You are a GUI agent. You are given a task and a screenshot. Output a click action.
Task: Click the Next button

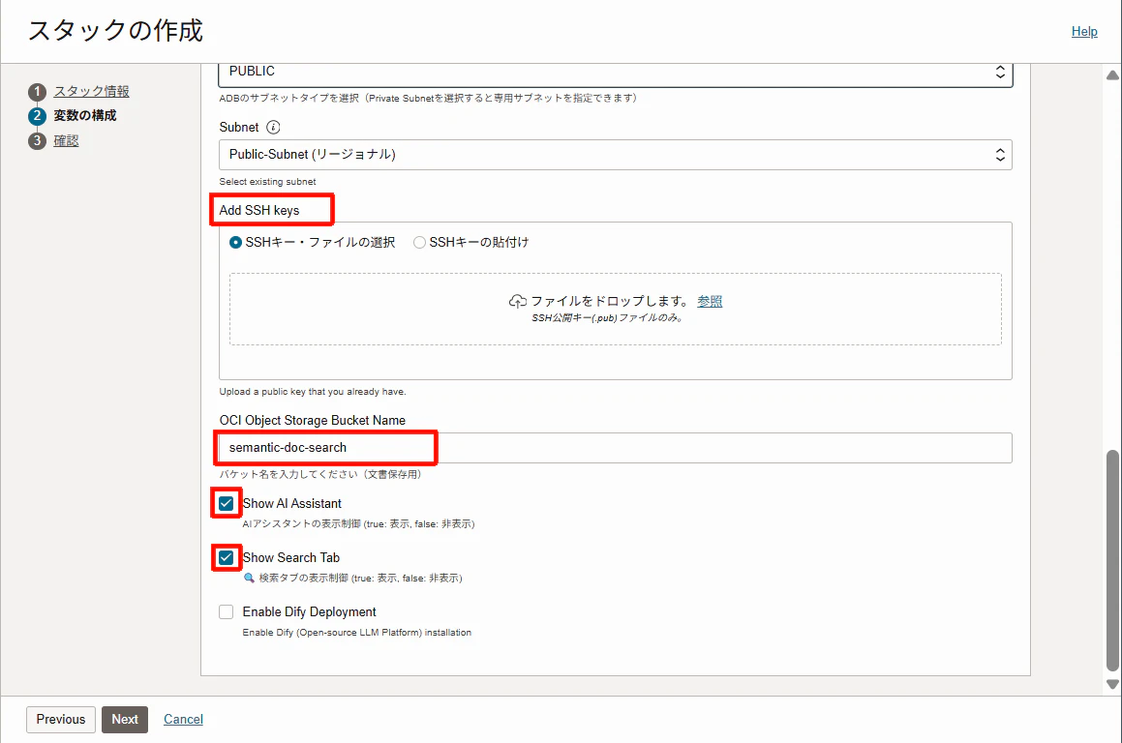(125, 720)
